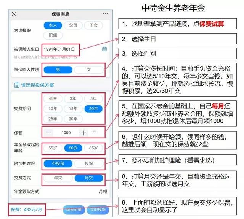
Task: Click the 保费测算 page title
Action: 60,14
